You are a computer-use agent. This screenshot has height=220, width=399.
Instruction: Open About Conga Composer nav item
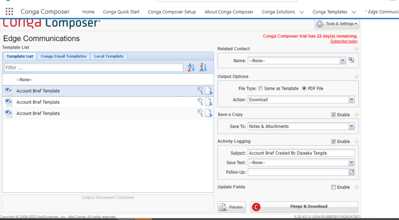point(229,12)
